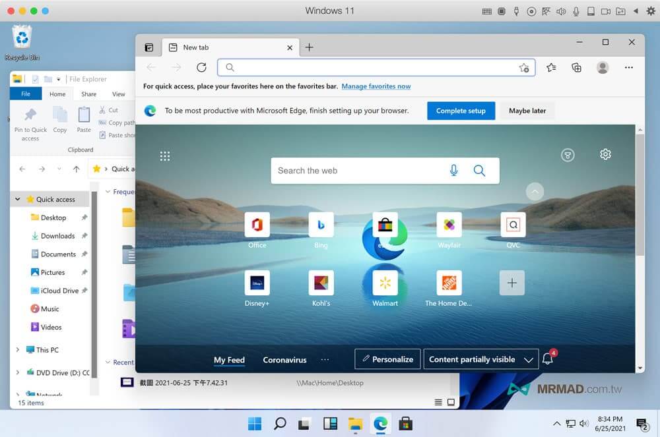The image size is (660, 437).
Task: Click the web search magnifier button
Action: click(479, 170)
